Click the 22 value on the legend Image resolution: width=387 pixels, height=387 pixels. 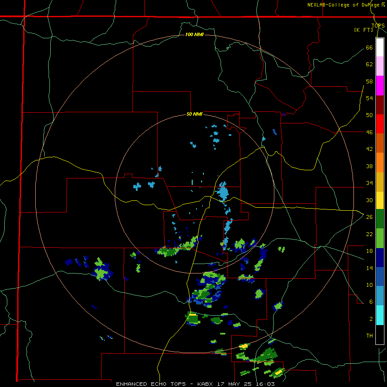click(369, 234)
